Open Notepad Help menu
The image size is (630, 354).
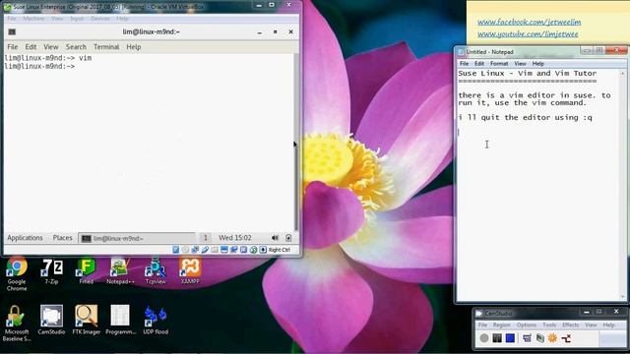(538, 63)
